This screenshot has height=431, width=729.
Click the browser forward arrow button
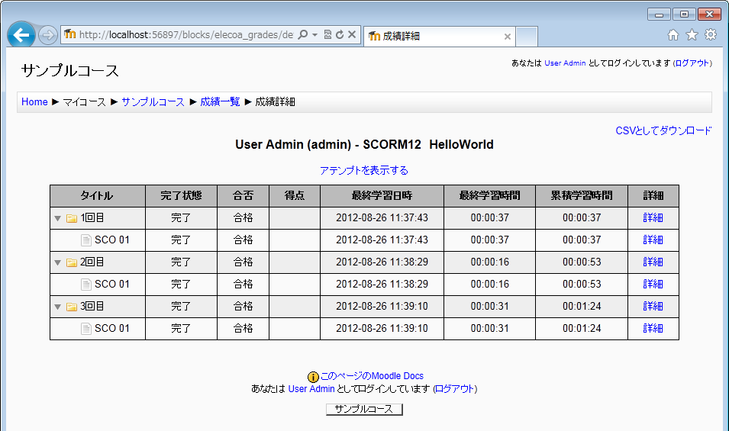pos(47,35)
